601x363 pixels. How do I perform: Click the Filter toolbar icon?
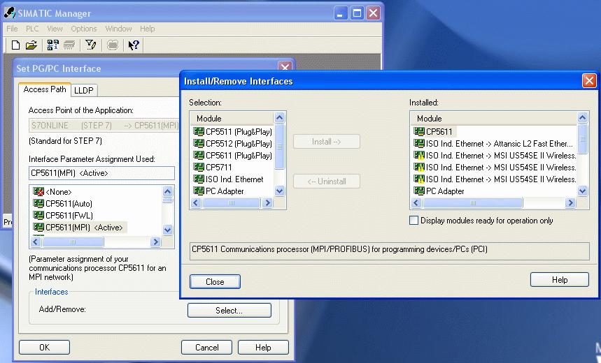[x=91, y=45]
